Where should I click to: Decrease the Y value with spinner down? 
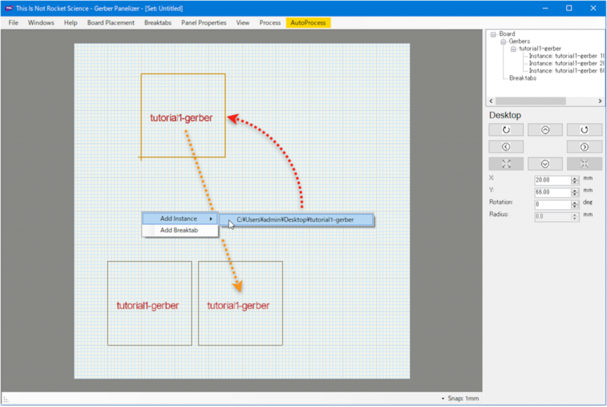[x=575, y=194]
